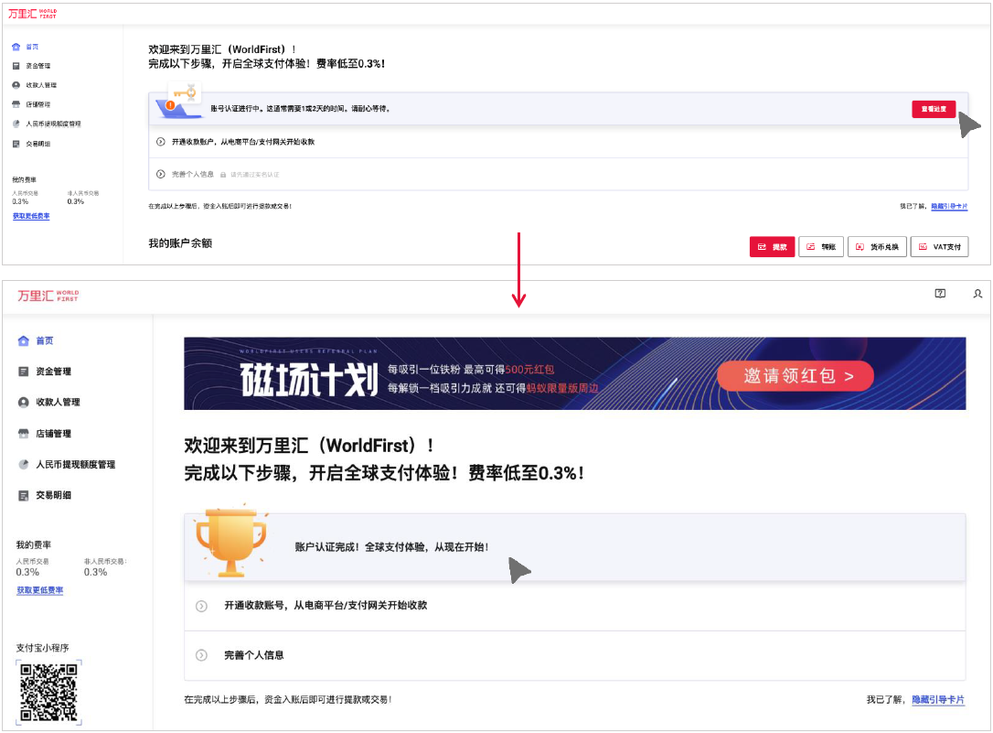993x733 pixels.
Task: Click the 人民币提现额度管理 pie icon in the larger sidebar
Action: pos(24,464)
